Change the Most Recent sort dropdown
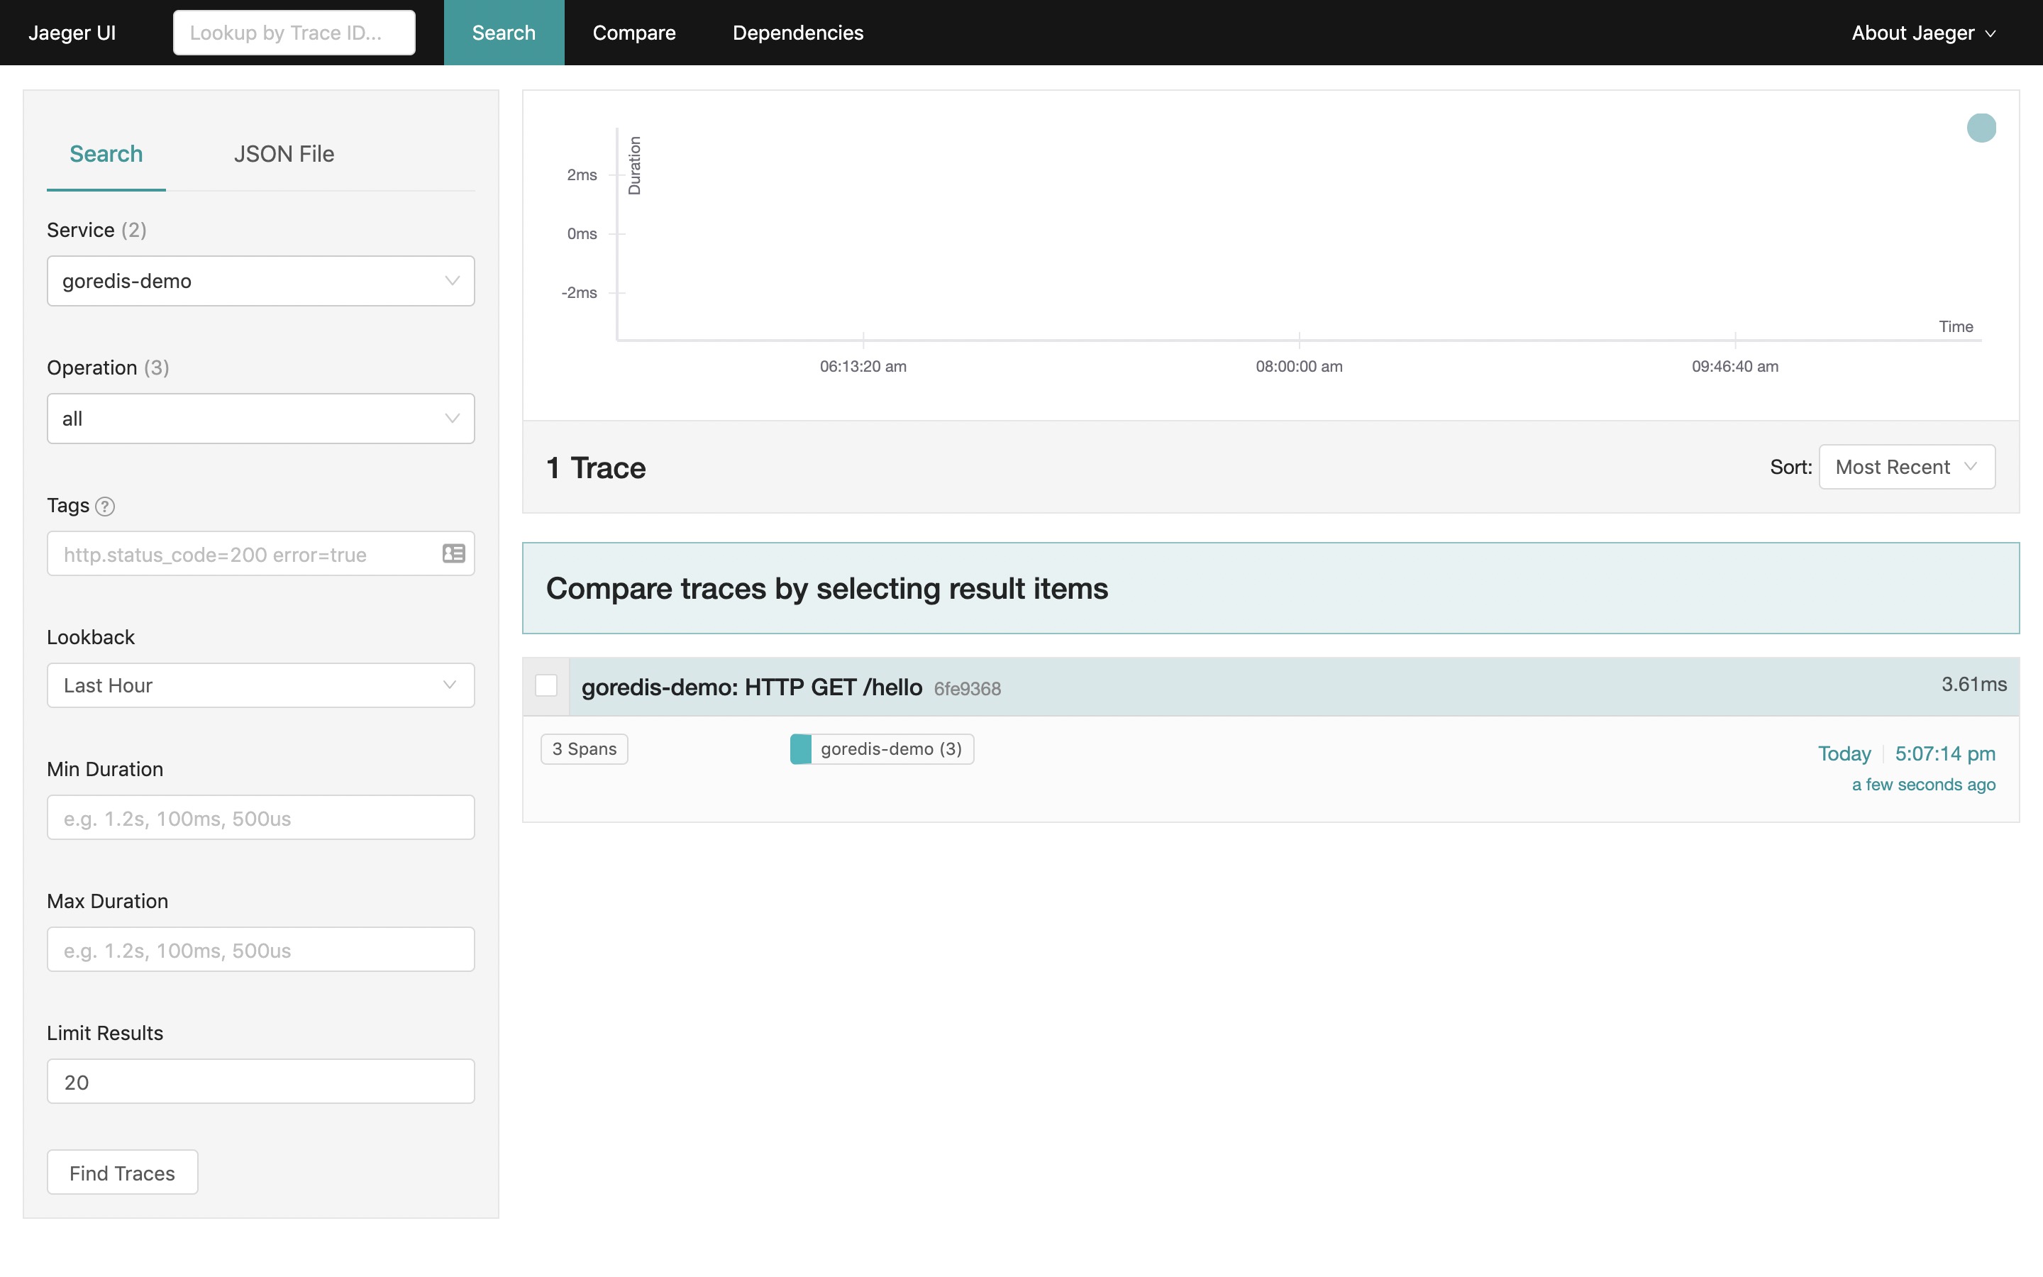Screen dimensions: 2043x1277 pos(1905,467)
